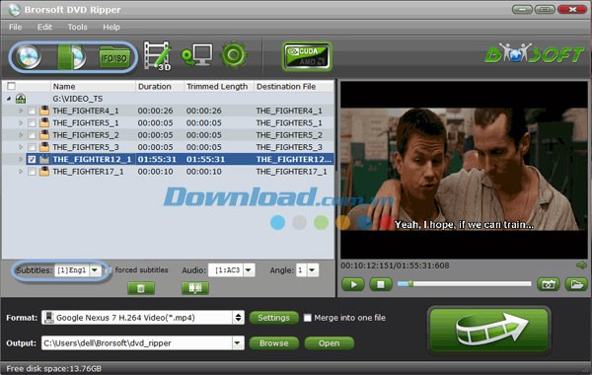Image resolution: width=592 pixels, height=375 pixels.
Task: Click the THE_FIGHTER17_1 clip icon
Action: 44,172
